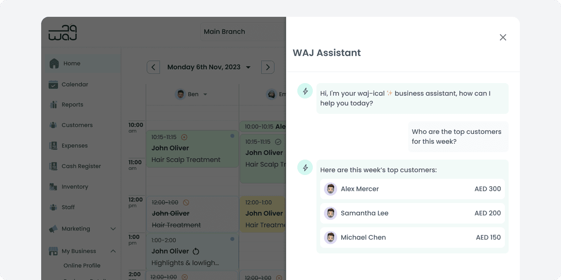Screen dimensions: 561x280
Task: Expand the Monday 6th Nov date picker
Action: (248, 67)
